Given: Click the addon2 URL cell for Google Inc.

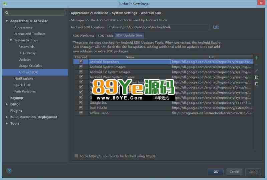Looking at the screenshot, I should click(212, 103).
